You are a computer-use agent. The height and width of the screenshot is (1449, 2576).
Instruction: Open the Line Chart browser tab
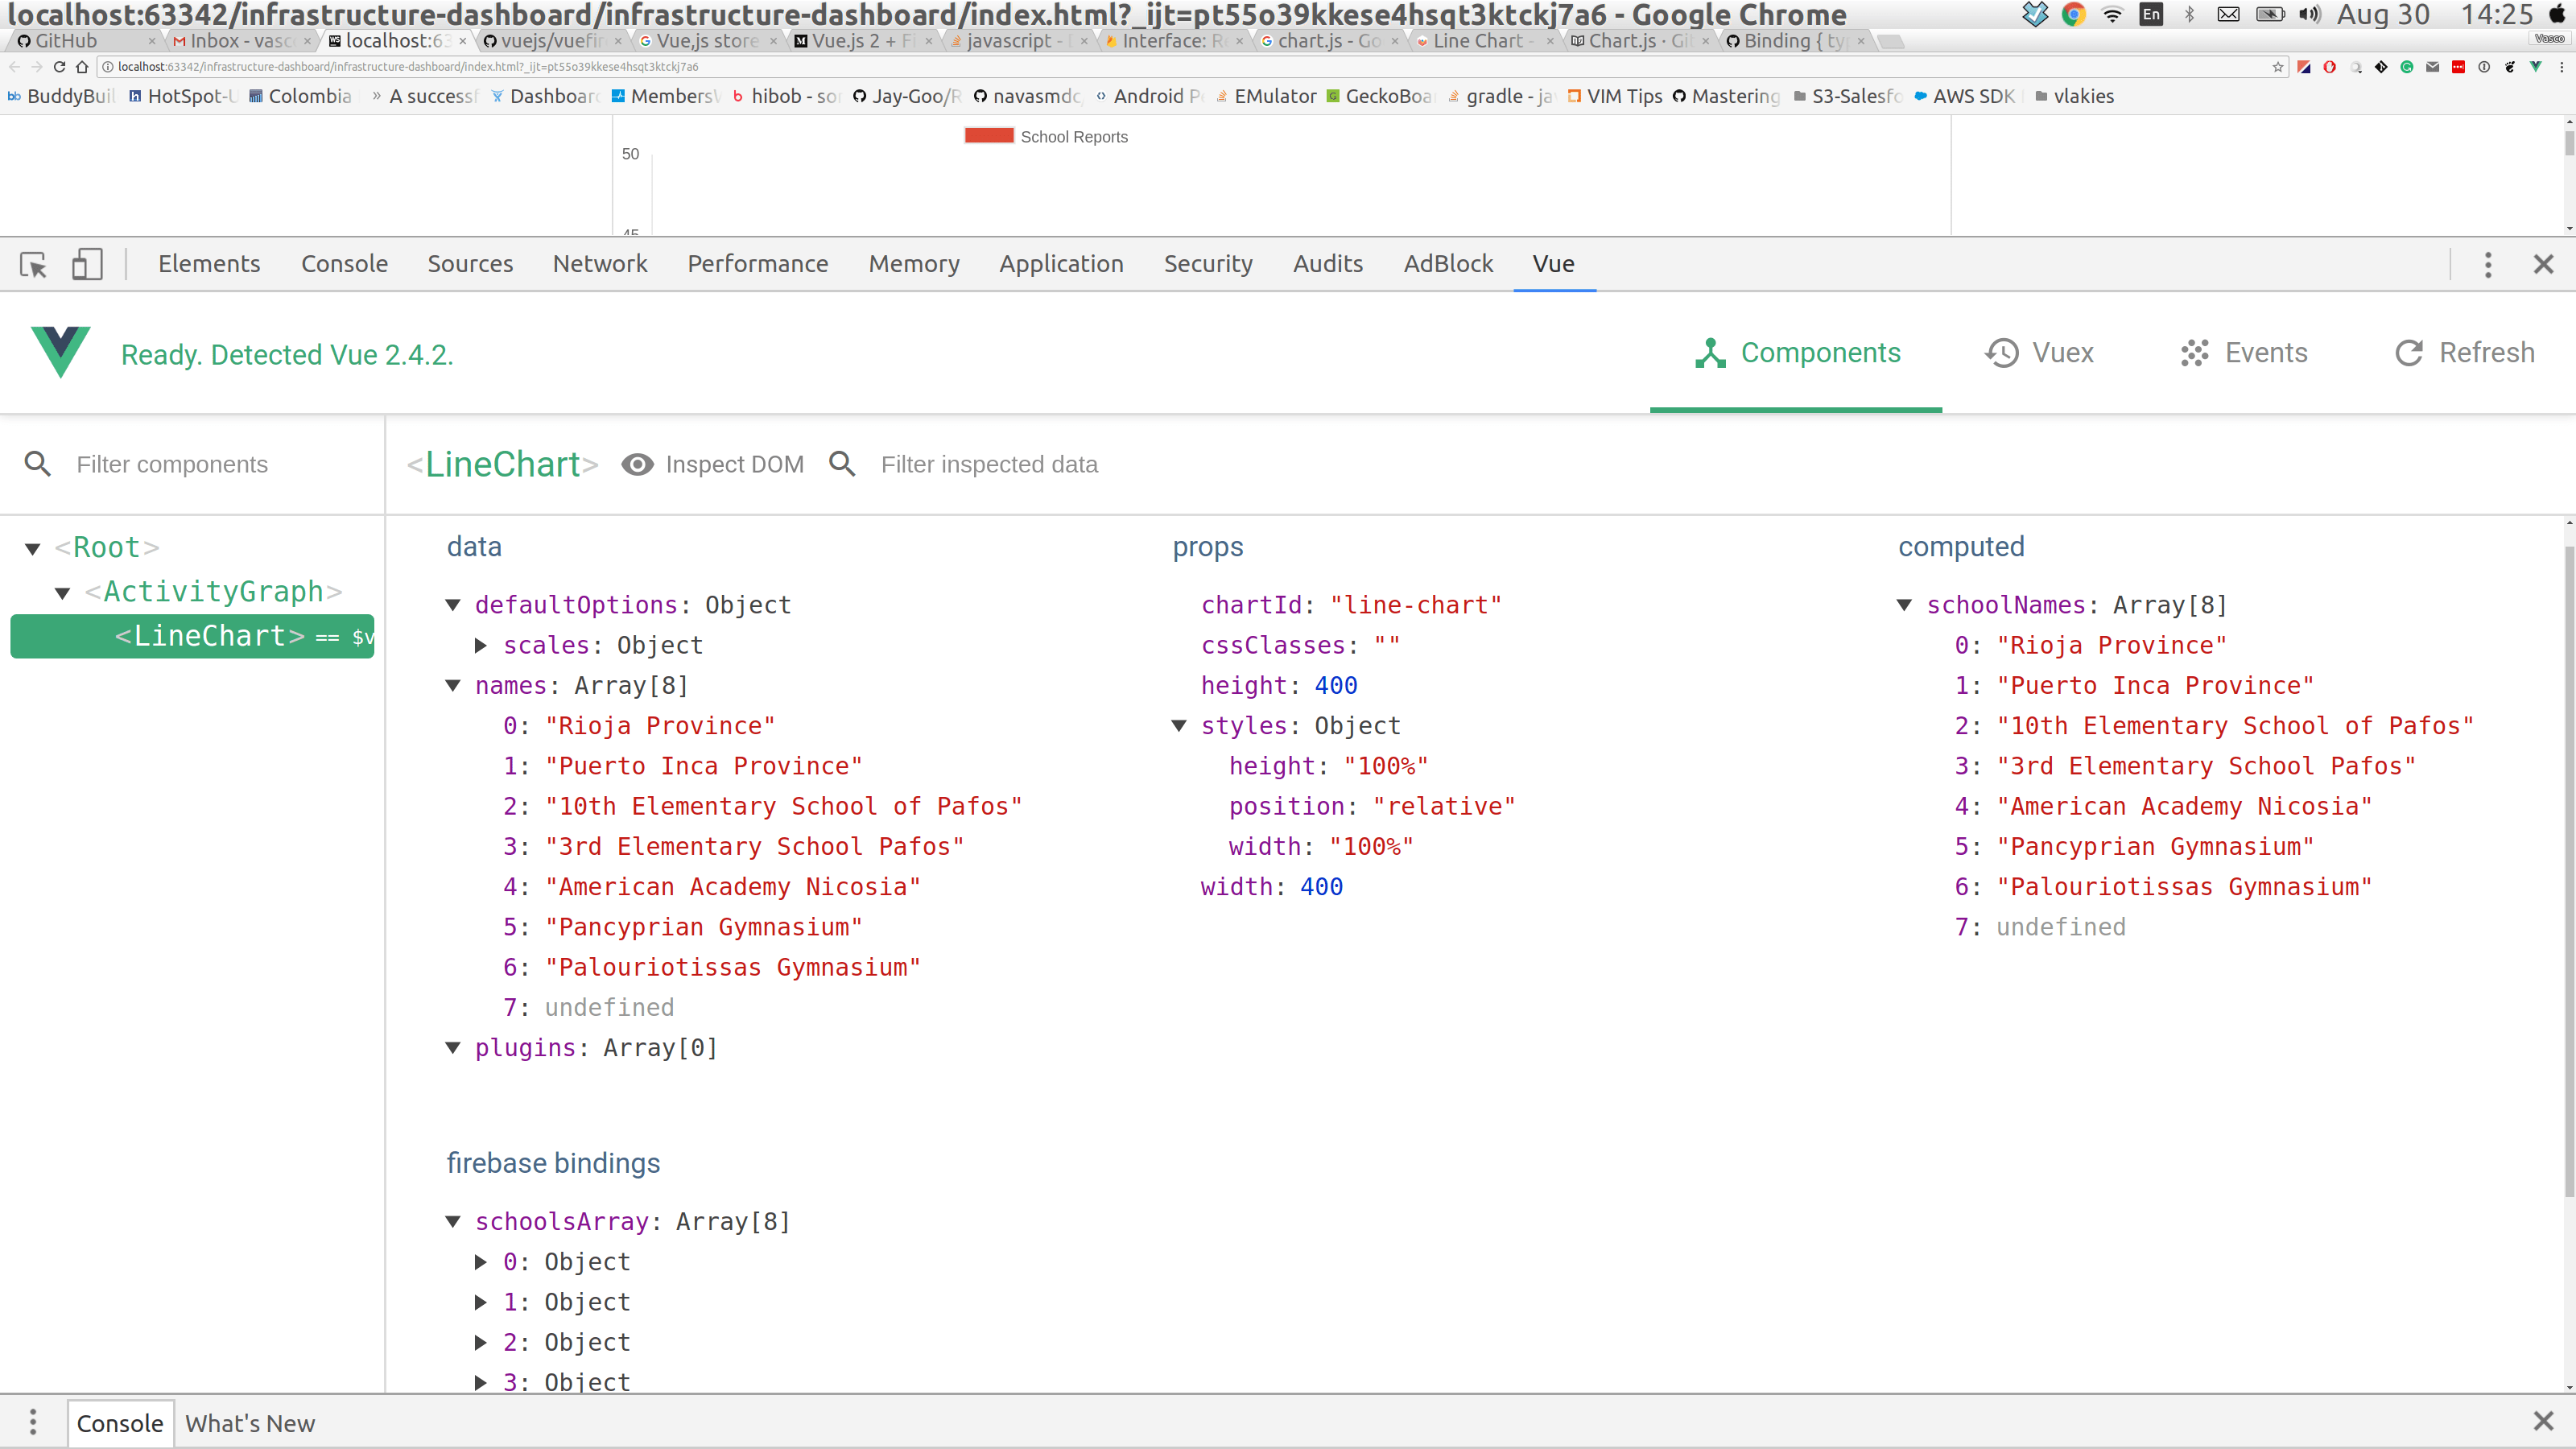1482,41
